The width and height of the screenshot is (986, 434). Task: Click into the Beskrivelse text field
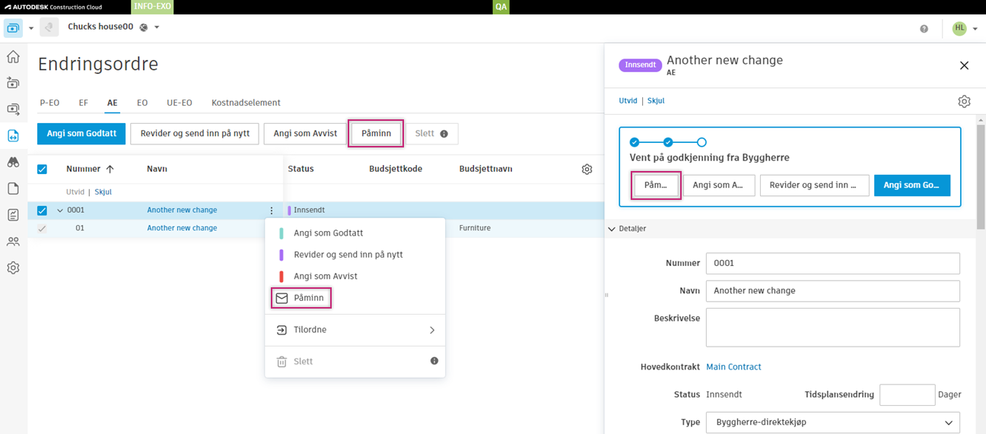click(x=832, y=327)
